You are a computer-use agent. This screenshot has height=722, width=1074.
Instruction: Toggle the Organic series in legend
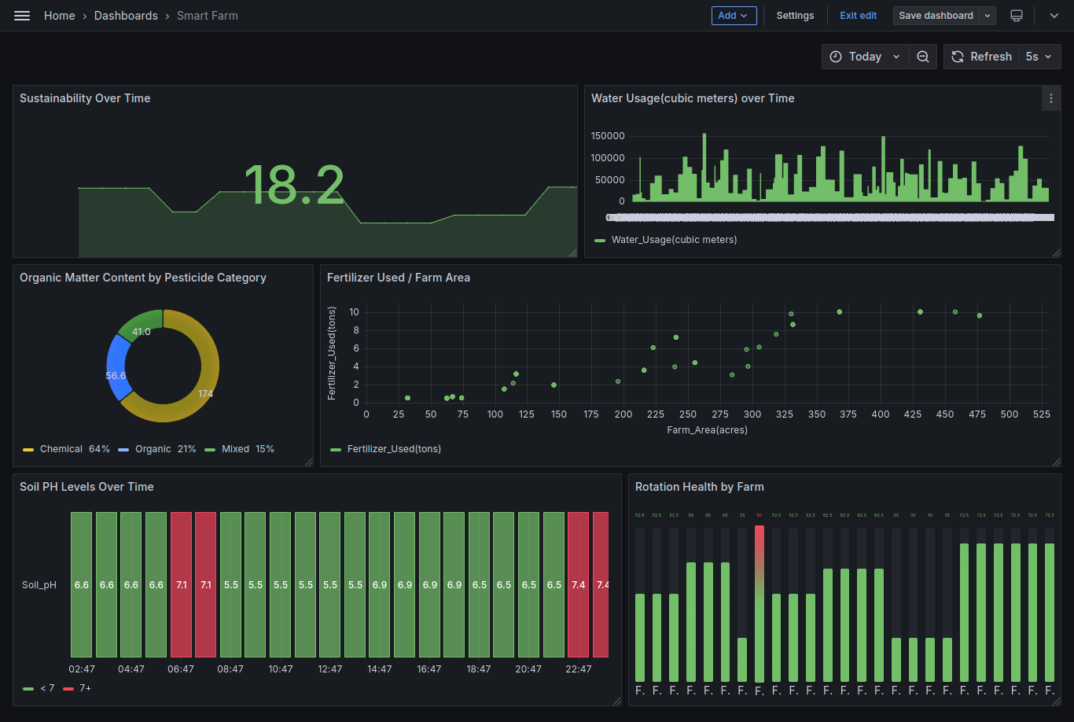click(x=153, y=449)
